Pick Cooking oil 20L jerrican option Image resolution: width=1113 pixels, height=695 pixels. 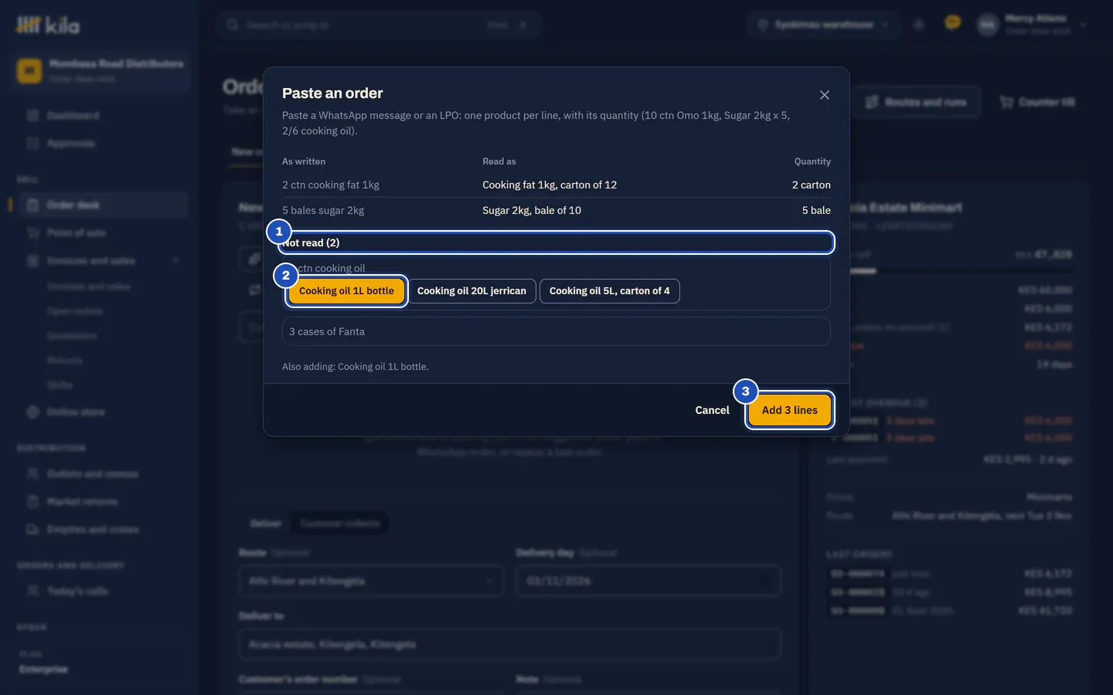tap(471, 291)
